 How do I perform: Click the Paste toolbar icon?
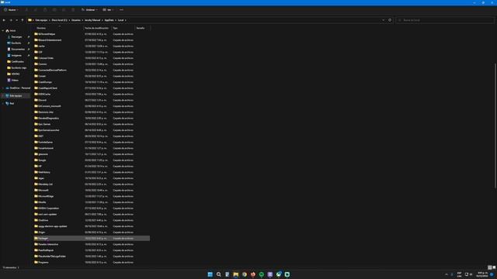point(45,10)
